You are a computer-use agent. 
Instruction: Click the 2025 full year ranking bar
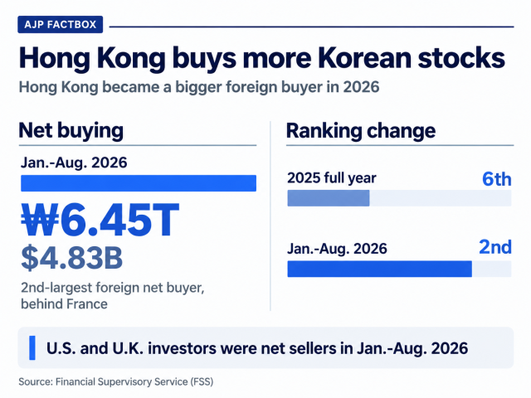click(399, 198)
